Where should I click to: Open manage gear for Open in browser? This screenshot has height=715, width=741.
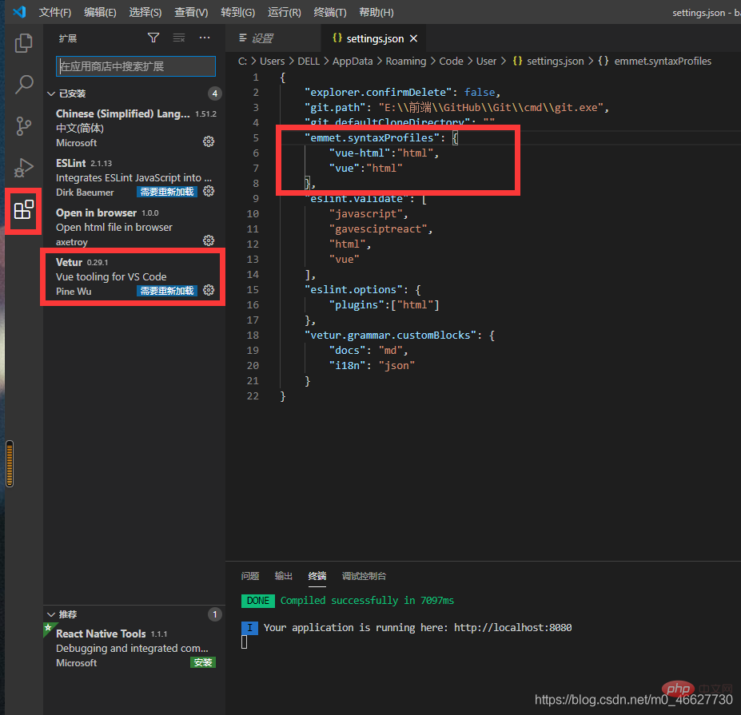(209, 240)
